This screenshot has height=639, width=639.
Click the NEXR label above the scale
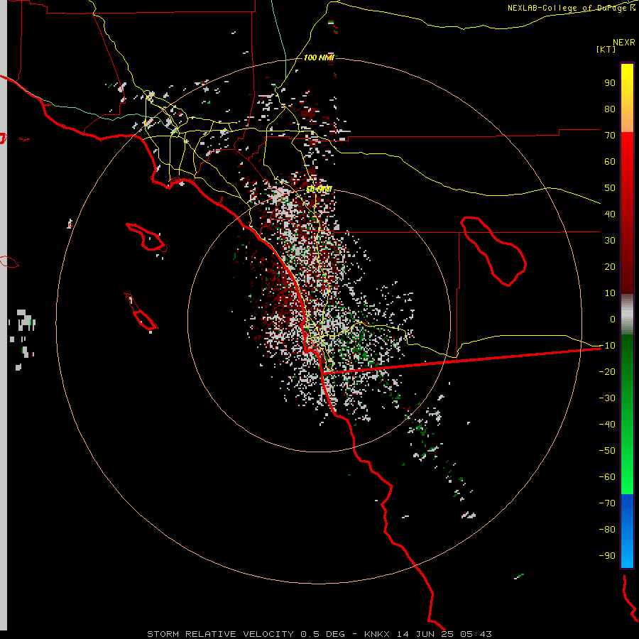pyautogui.click(x=624, y=43)
